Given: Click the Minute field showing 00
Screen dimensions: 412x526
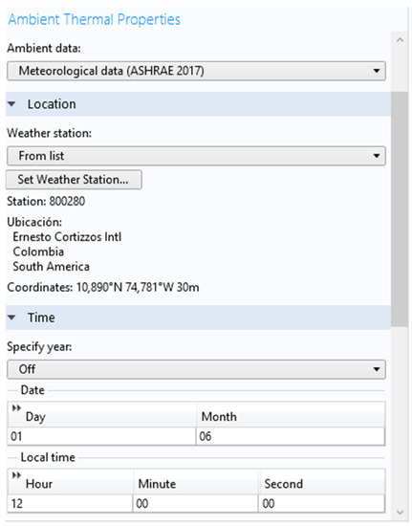Looking at the screenshot, I should pyautogui.click(x=195, y=503).
